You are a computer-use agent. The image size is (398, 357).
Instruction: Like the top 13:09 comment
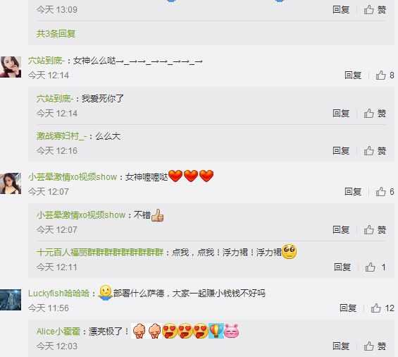coord(375,10)
